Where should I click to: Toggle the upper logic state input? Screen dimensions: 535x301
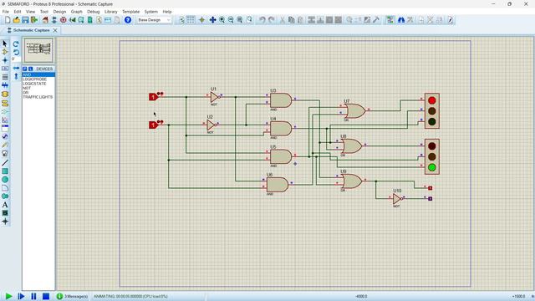point(153,97)
